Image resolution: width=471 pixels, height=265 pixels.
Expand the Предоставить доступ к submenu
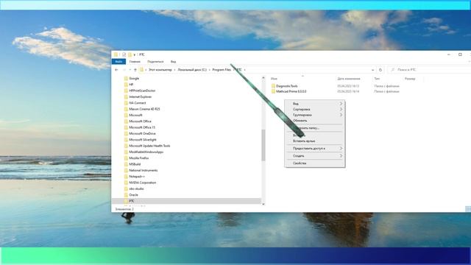pyautogui.click(x=341, y=149)
